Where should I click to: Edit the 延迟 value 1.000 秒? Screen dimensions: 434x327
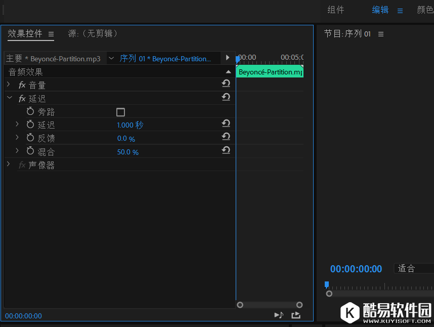tap(130, 125)
